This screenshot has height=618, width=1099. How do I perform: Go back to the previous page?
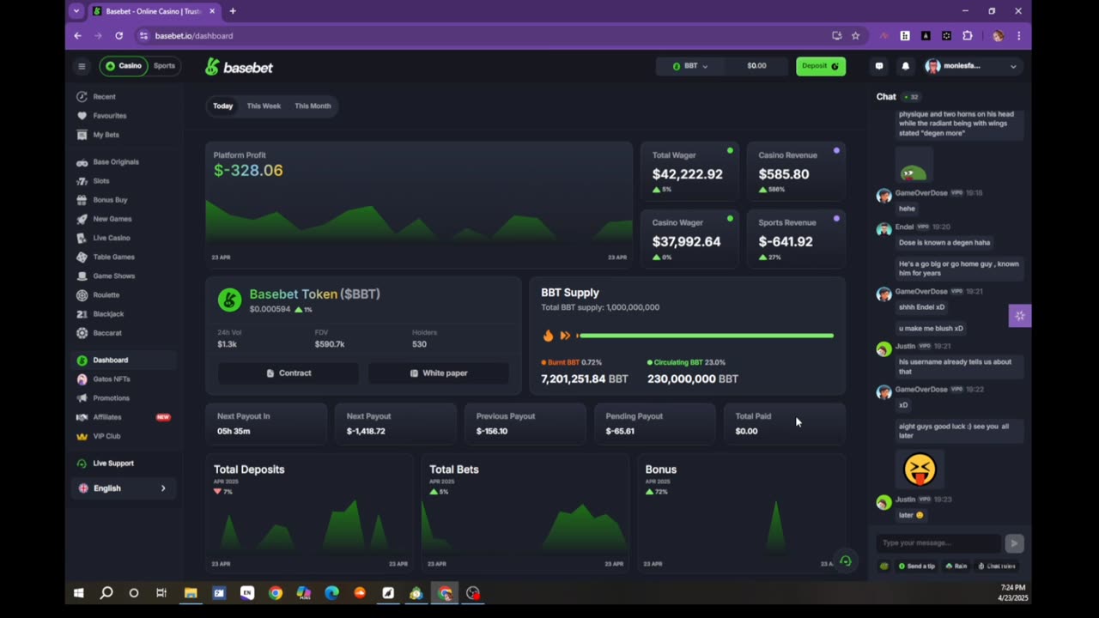pos(77,36)
